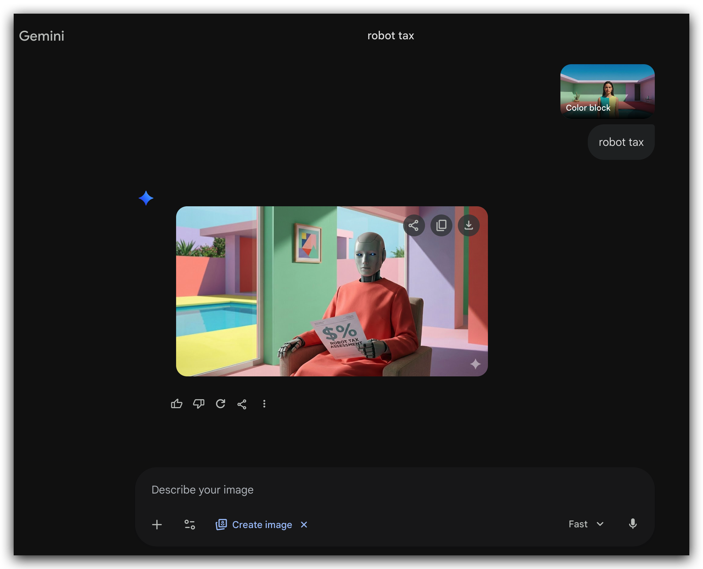
Task: Click the plus icon to add files
Action: (x=157, y=525)
